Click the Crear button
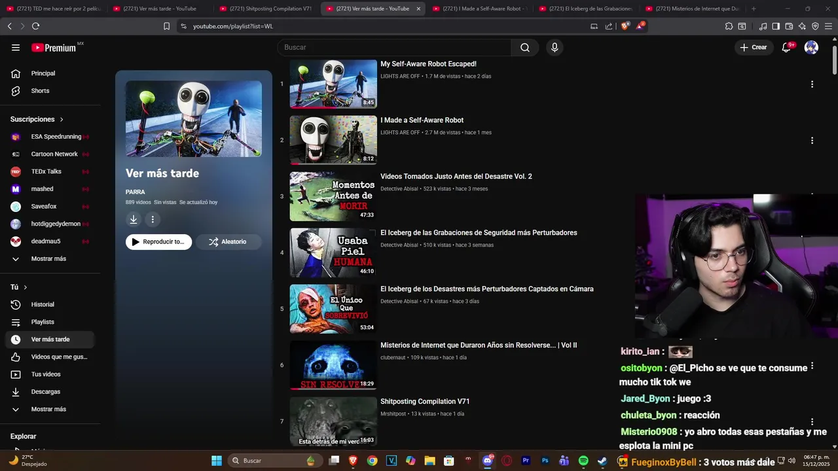Screen dimensions: 838x471 (754, 47)
